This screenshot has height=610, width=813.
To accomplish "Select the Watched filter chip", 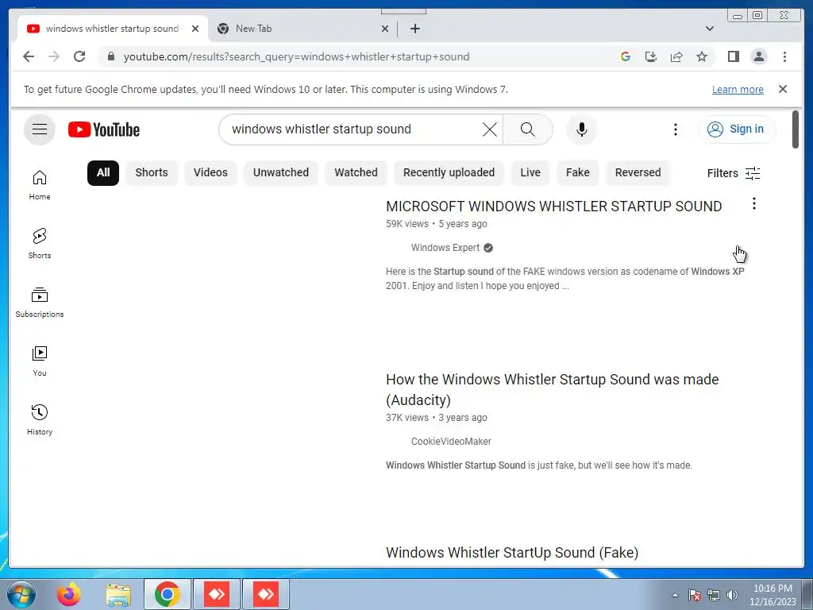I will 356,172.
